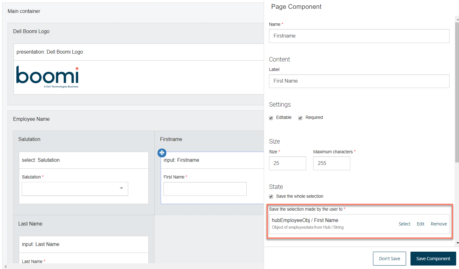This screenshot has width=459, height=269.
Task: Uncheck 'Save the whole selection'
Action: pos(271,196)
